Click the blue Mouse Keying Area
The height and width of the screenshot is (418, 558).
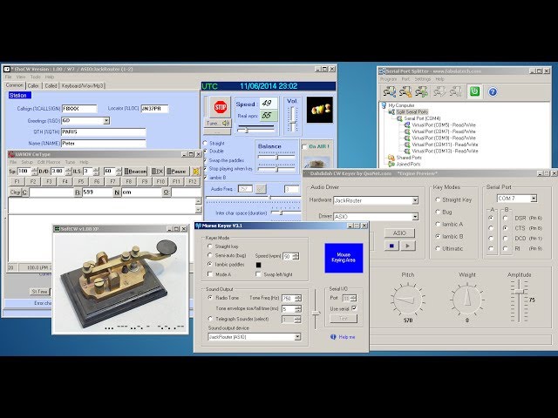tap(344, 258)
